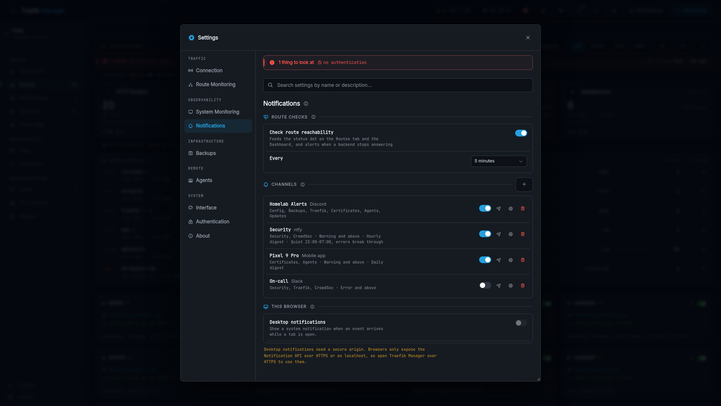Toggle the Desktop notifications switch
This screenshot has height=406, width=721.
tap(521, 323)
